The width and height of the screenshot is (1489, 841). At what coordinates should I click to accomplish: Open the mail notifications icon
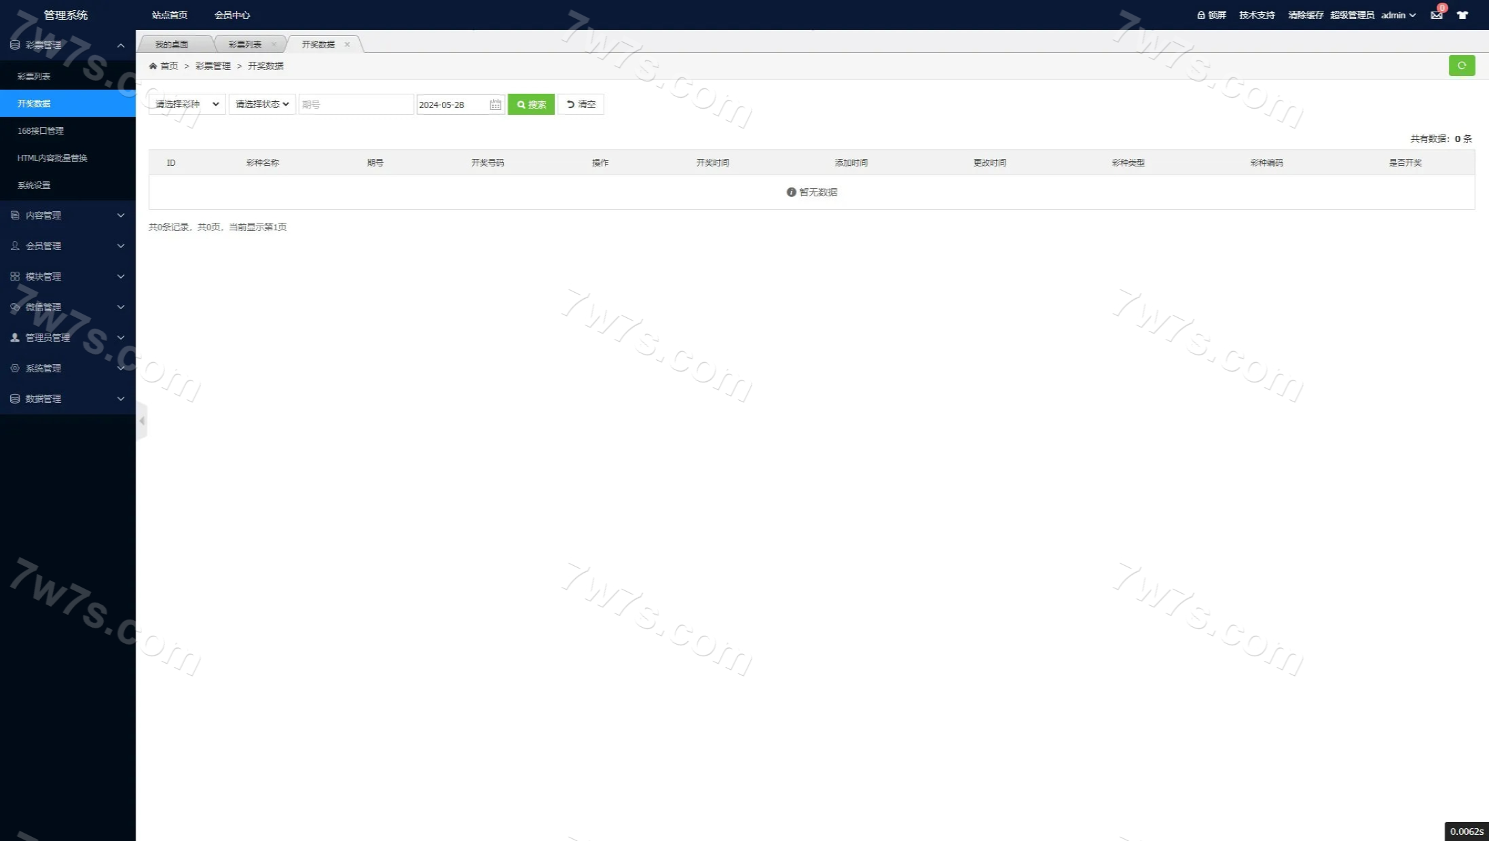[x=1436, y=15]
